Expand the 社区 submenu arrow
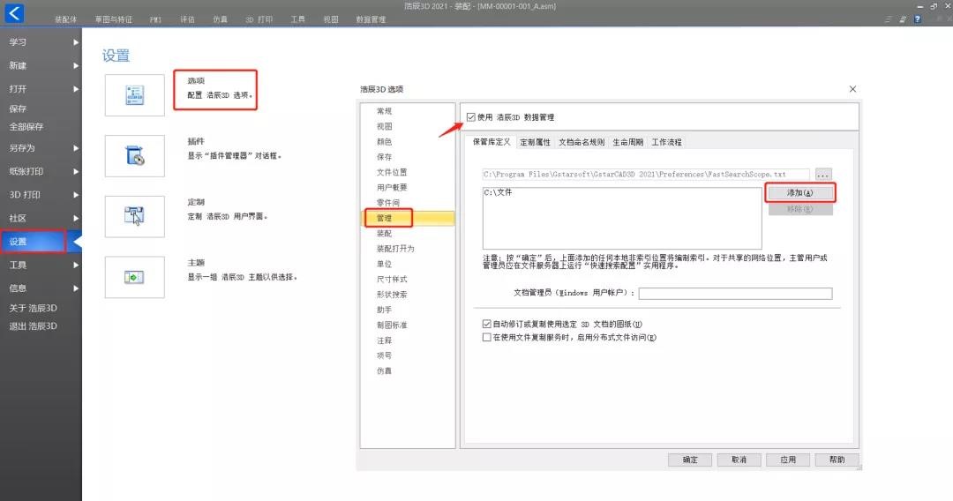The width and height of the screenshot is (953, 501). click(76, 218)
